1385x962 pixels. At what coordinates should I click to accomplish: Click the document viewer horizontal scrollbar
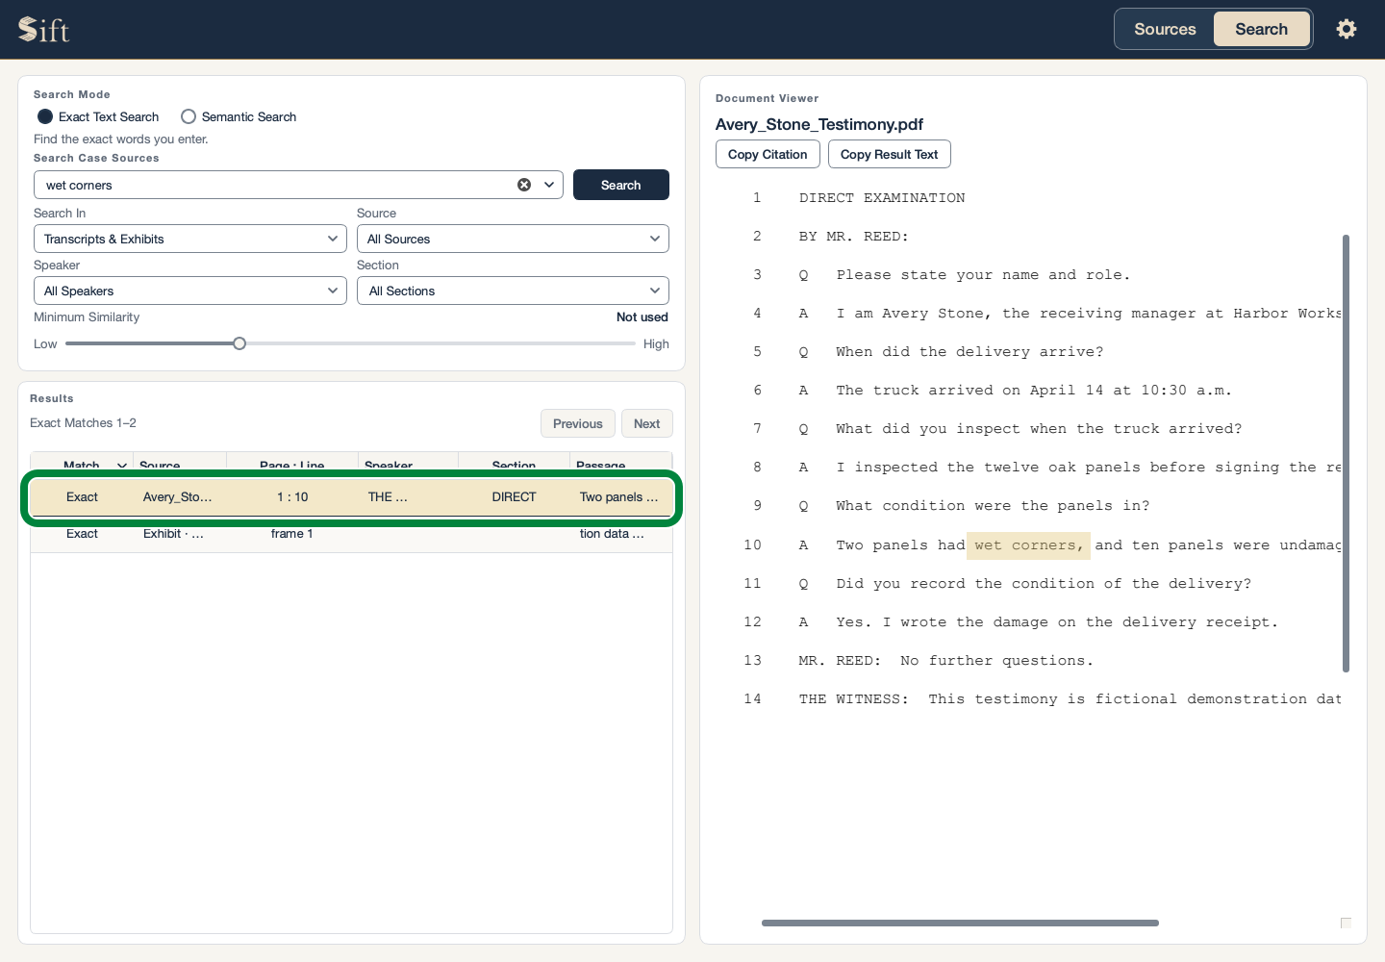tap(960, 923)
